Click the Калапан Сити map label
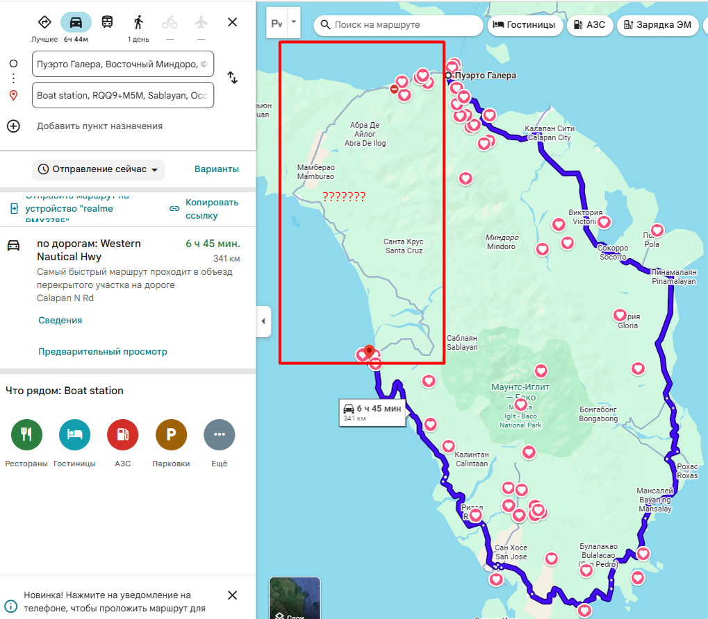The image size is (708, 619). (x=550, y=133)
